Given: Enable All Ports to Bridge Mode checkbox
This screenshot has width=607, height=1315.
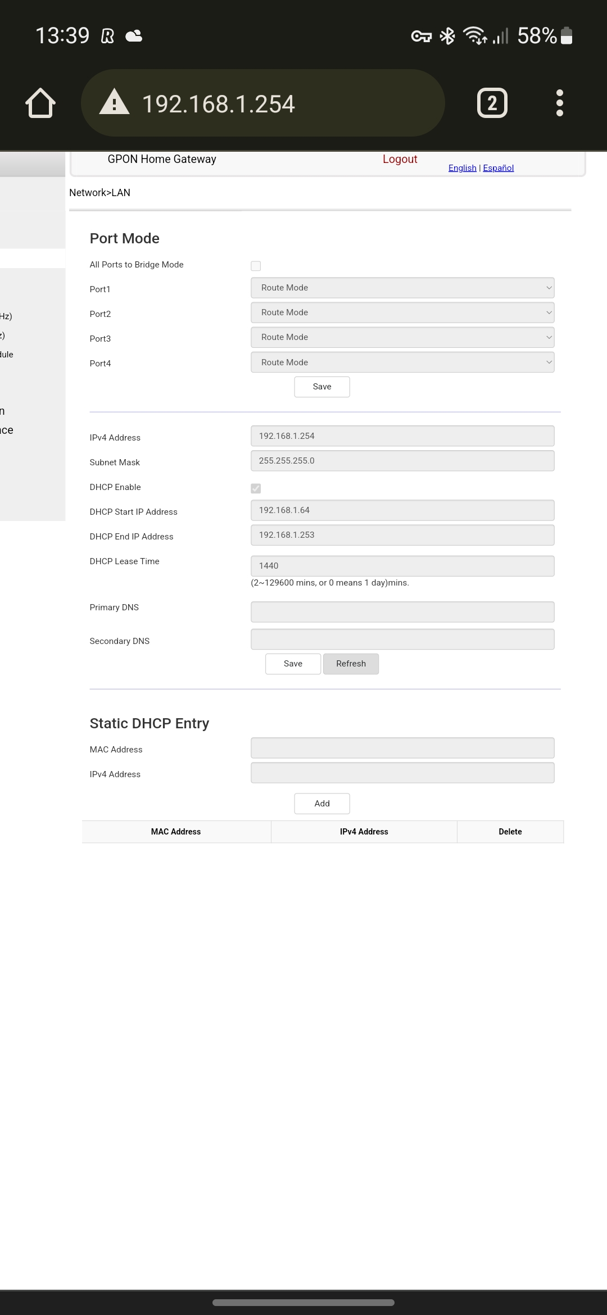Looking at the screenshot, I should pos(256,266).
